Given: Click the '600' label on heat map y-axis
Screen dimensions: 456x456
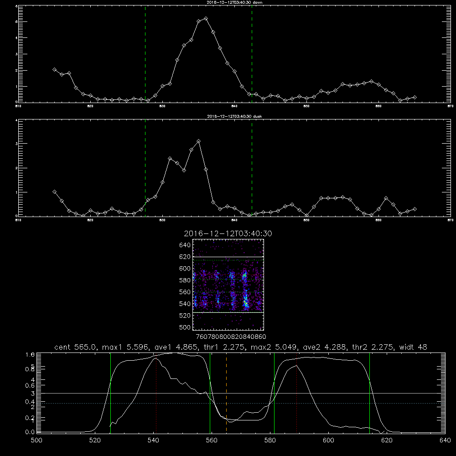Looking at the screenshot, I should [185, 269].
